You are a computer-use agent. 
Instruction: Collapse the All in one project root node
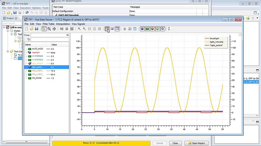4,27
